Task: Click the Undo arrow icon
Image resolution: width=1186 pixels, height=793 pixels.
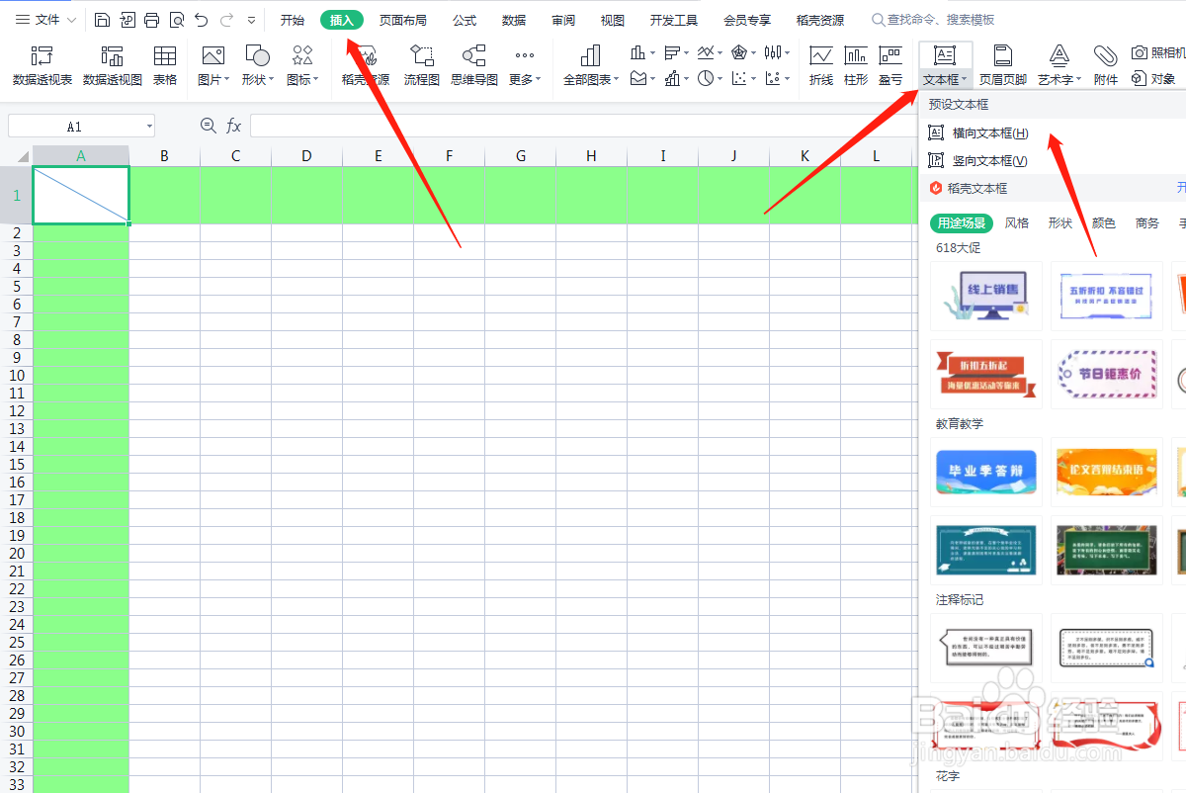Action: coord(202,20)
